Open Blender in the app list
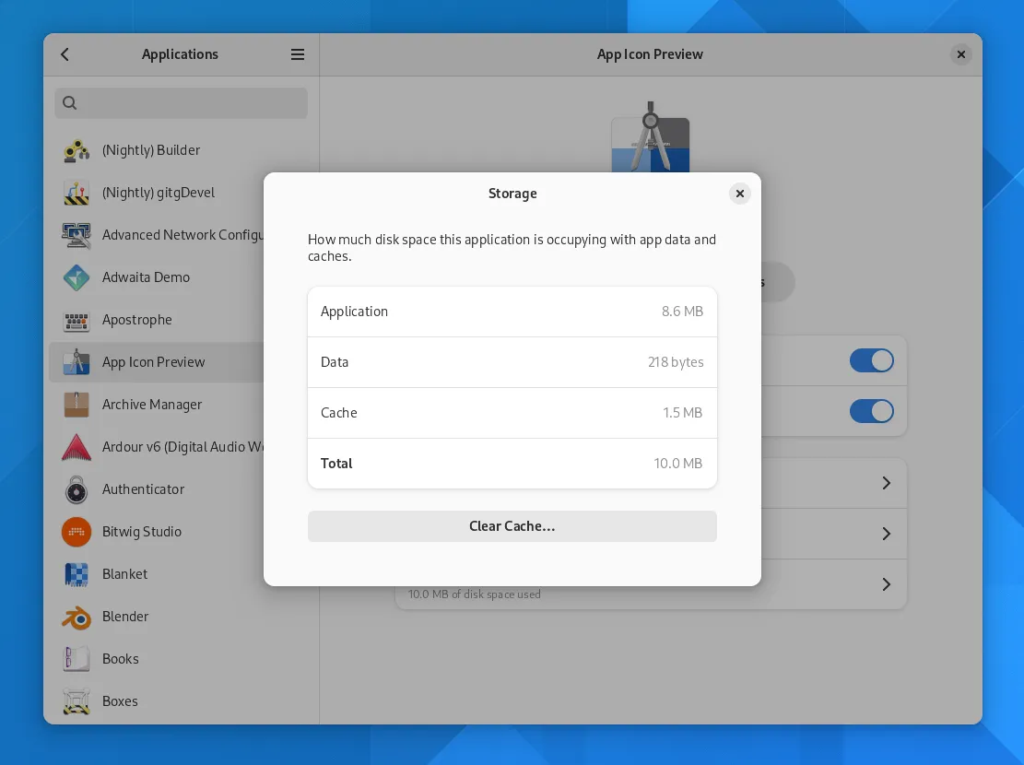 [x=182, y=617]
